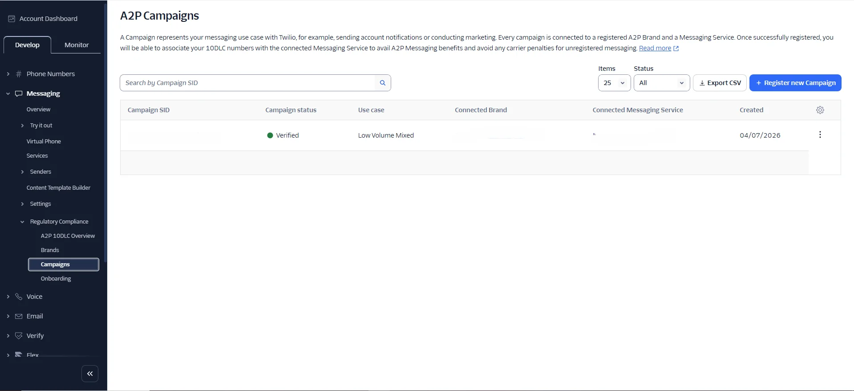Open Messaging Overview page
The width and height of the screenshot is (854, 391).
tap(38, 110)
